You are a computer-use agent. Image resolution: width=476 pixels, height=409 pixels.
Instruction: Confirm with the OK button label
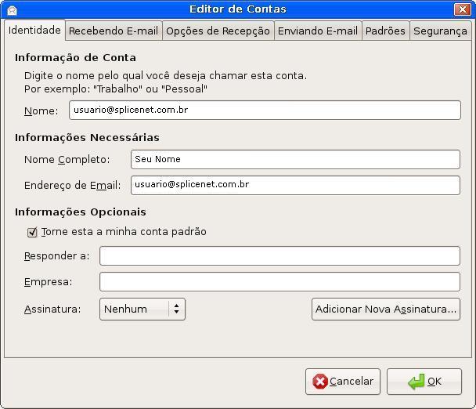pos(434,382)
